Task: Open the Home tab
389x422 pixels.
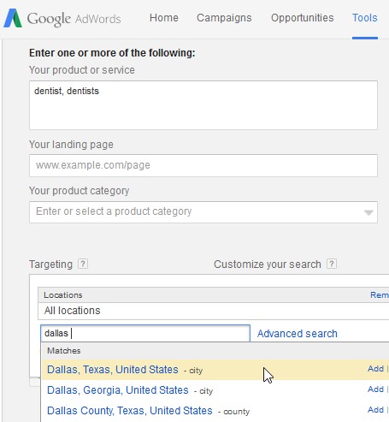Action: coord(164,18)
